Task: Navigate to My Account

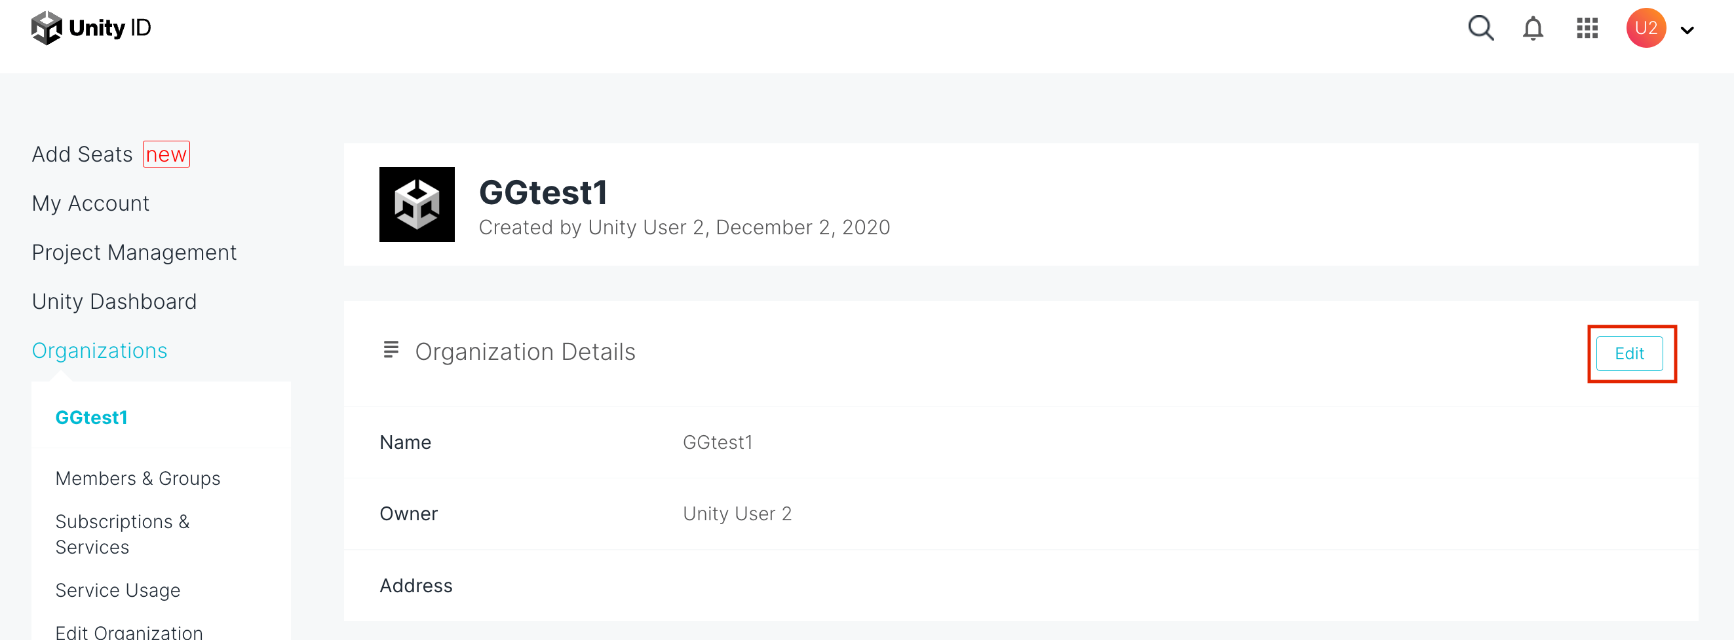Action: [x=90, y=203]
